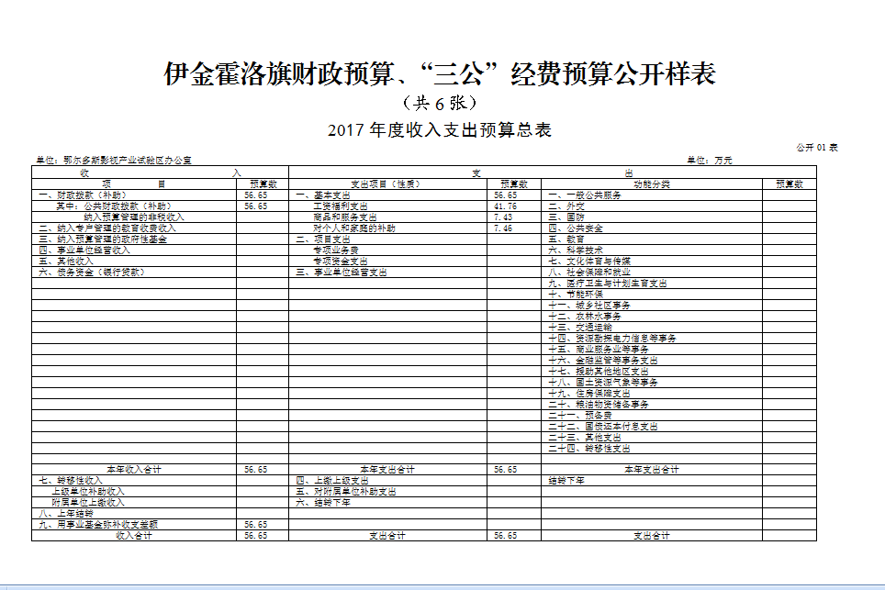Click the row 十九、住房保障支出

(x=651, y=393)
